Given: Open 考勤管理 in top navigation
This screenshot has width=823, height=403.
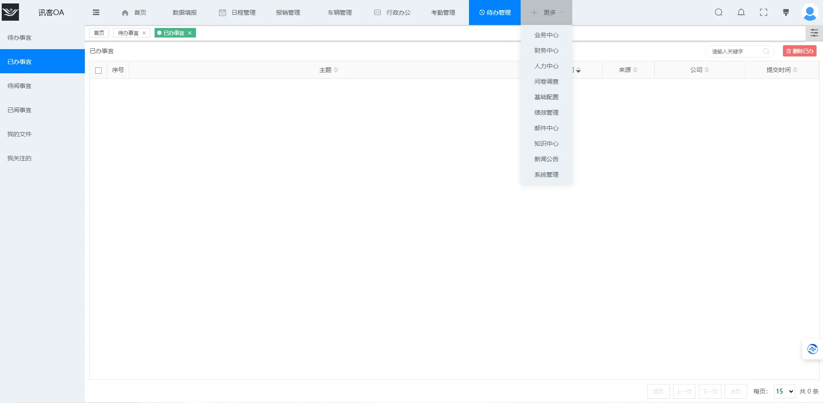Looking at the screenshot, I should click(443, 12).
